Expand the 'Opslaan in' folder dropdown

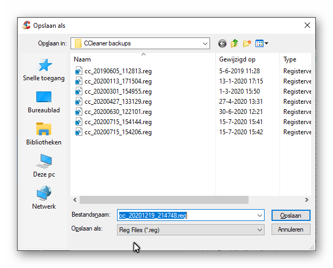(x=205, y=43)
